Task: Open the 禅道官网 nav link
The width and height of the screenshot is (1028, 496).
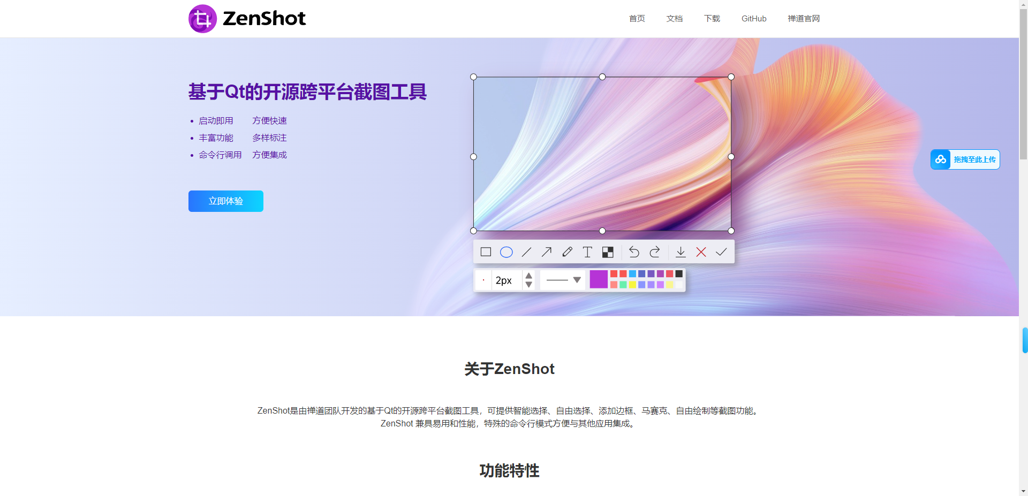Action: coord(804,19)
